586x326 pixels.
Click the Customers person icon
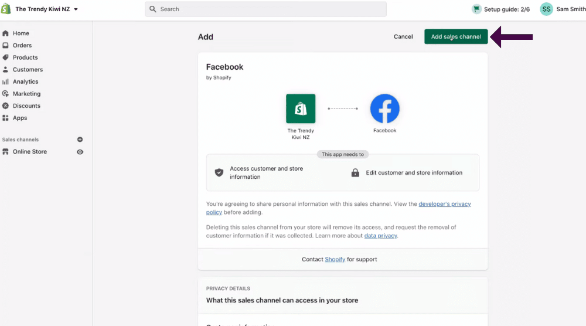pos(5,70)
